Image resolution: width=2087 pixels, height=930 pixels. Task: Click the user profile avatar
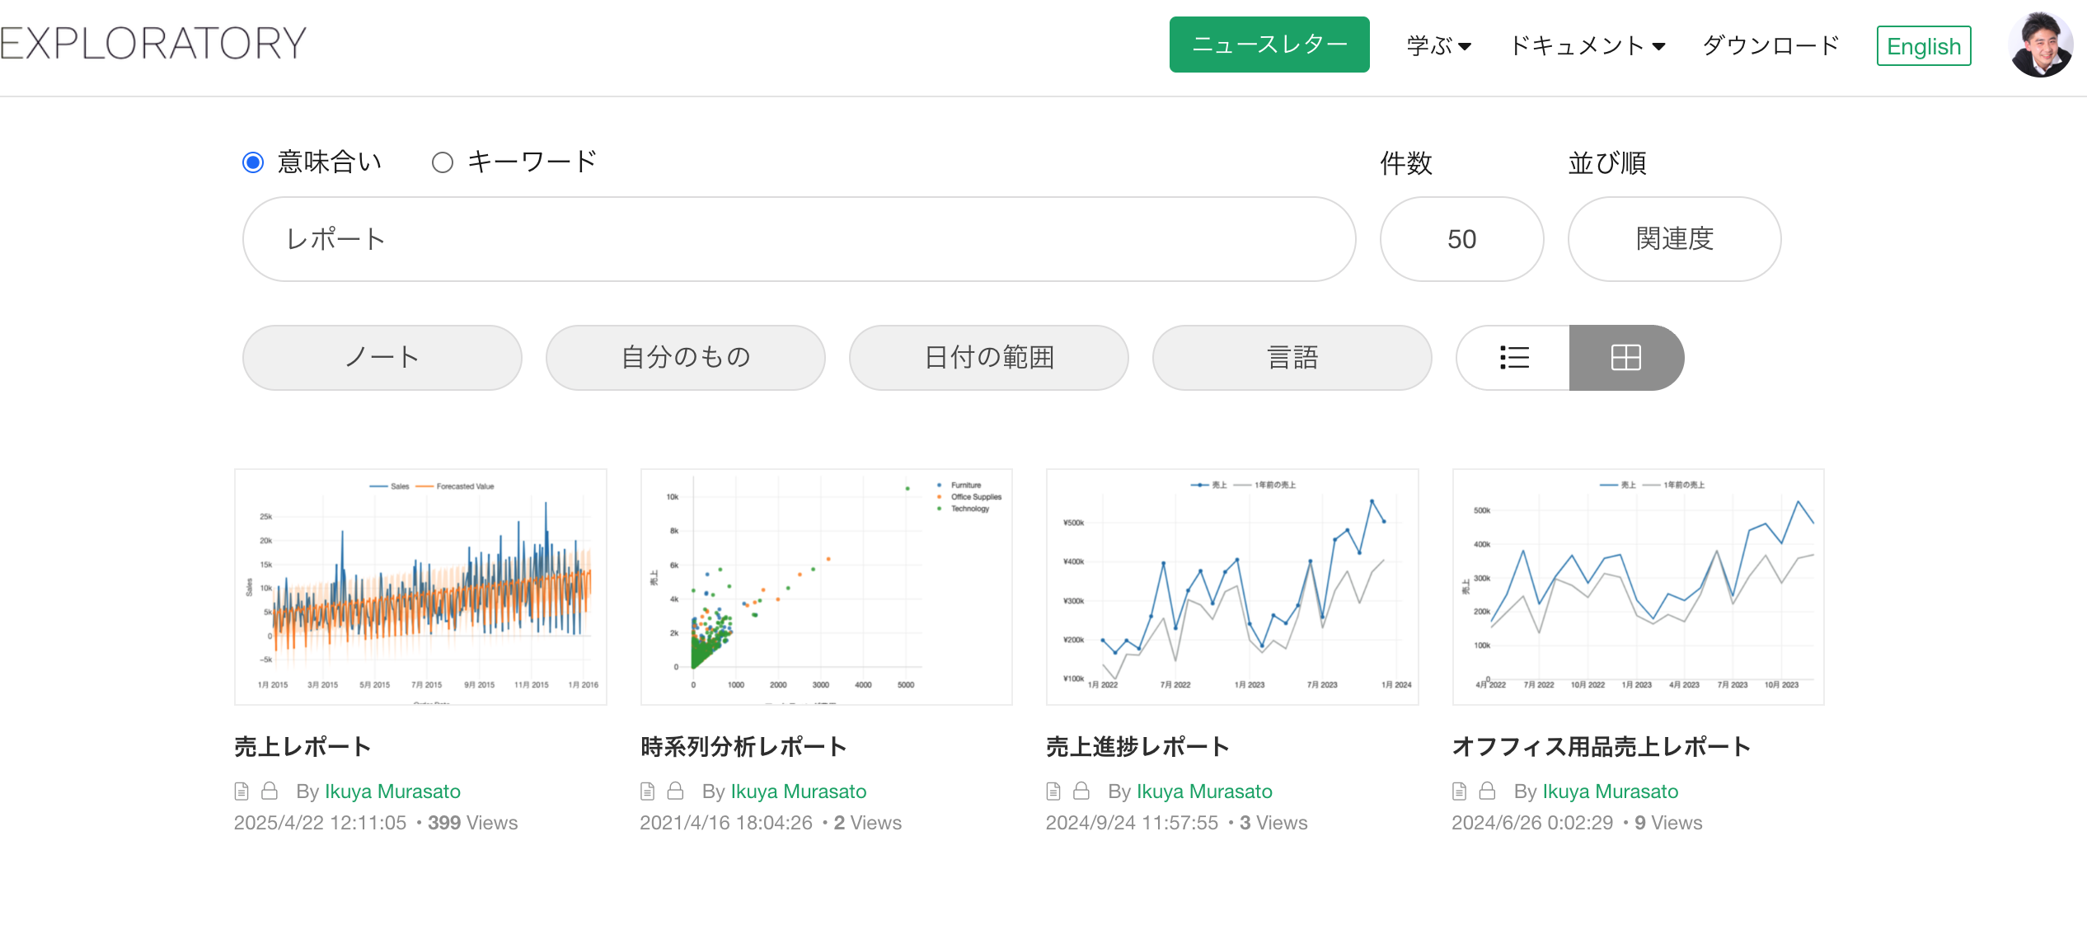pyautogui.click(x=2040, y=45)
